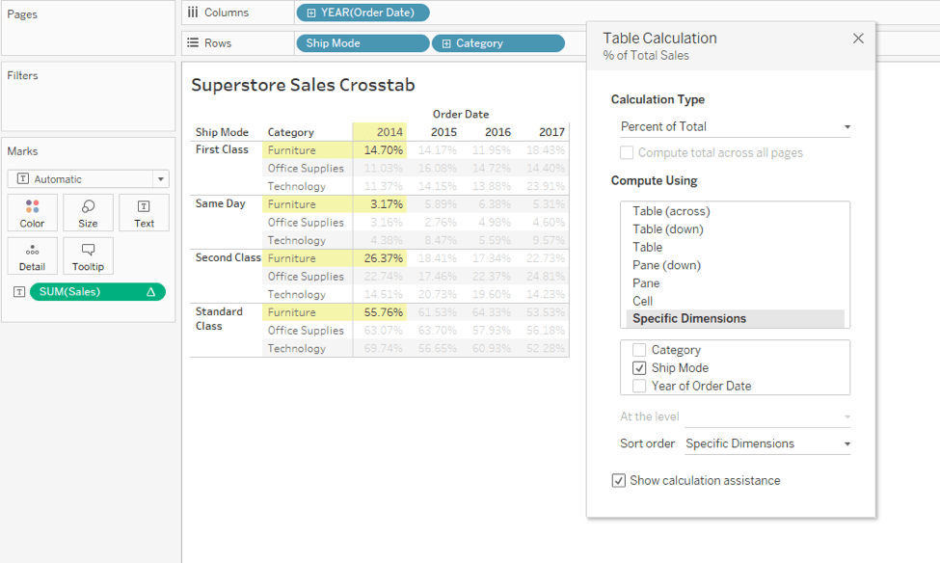940x563 pixels.
Task: Open the Size control on the Marks card
Action: [x=88, y=212]
